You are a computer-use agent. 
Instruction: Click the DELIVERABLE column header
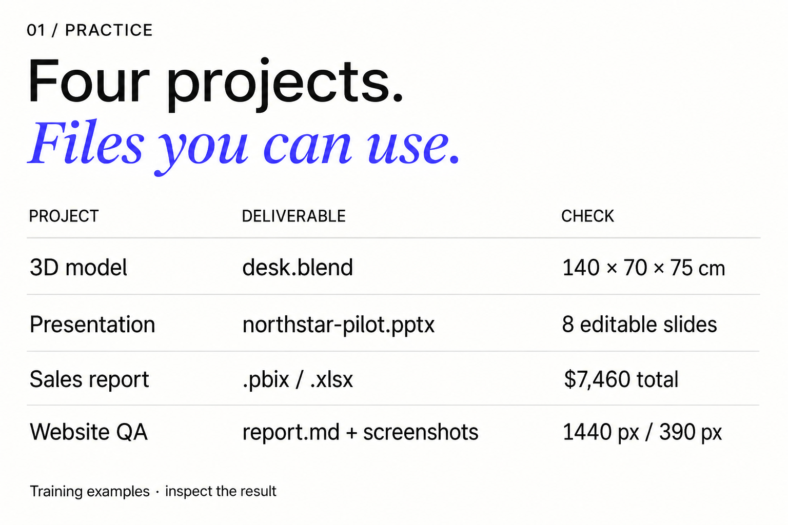293,216
